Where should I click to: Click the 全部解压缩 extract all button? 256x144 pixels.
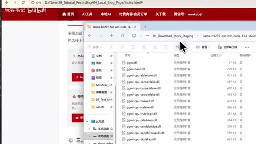click(x=228, y=47)
